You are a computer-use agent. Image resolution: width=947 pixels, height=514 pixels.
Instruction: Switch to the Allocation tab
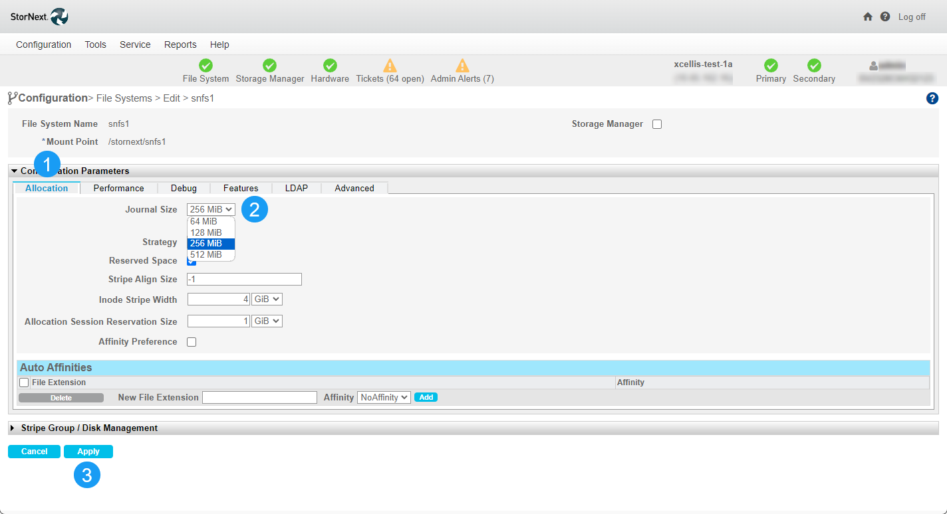point(47,188)
